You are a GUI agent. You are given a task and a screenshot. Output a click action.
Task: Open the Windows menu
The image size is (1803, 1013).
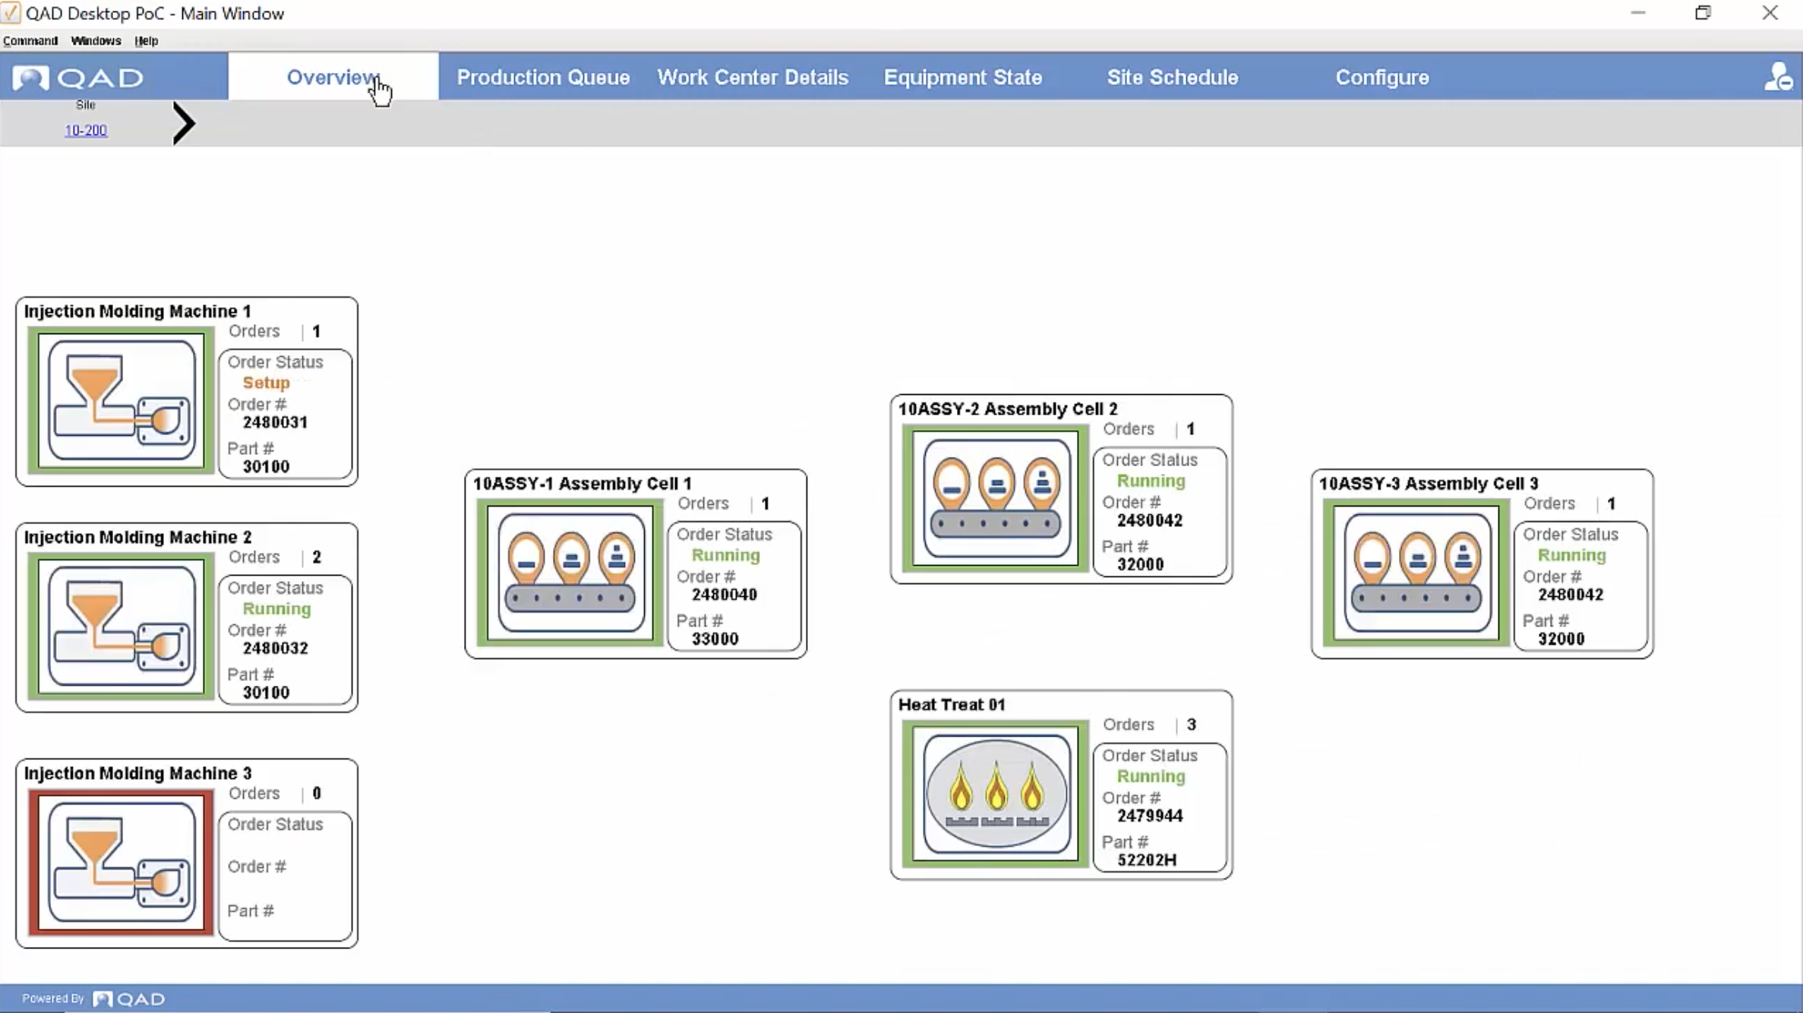tap(96, 40)
